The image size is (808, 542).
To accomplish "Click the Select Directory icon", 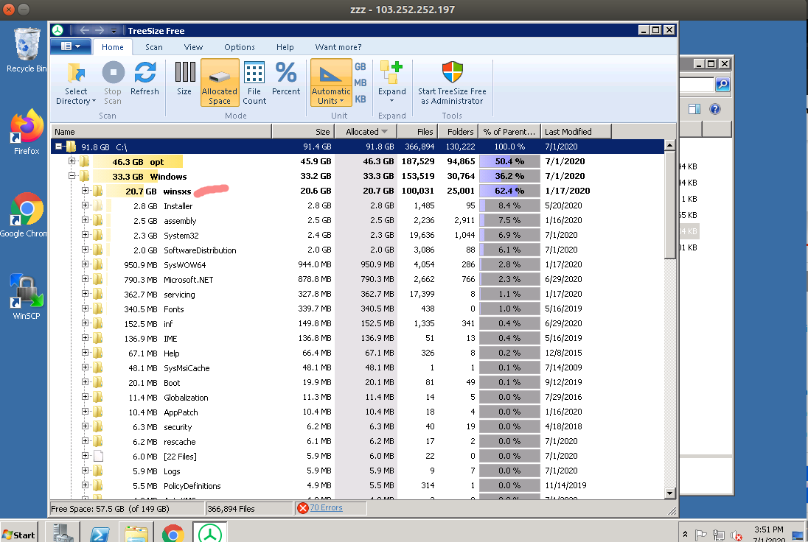I will [x=76, y=73].
